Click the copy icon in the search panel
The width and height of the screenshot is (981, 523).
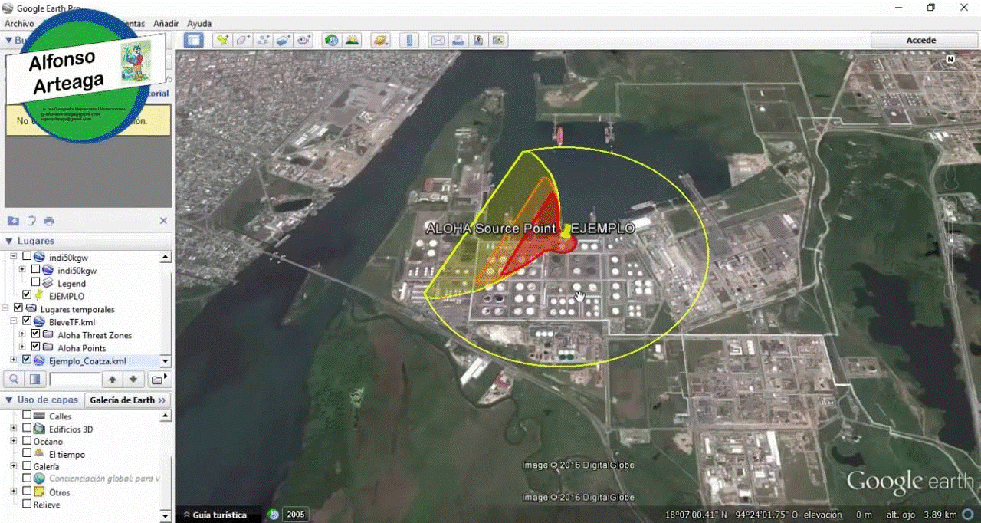[31, 221]
